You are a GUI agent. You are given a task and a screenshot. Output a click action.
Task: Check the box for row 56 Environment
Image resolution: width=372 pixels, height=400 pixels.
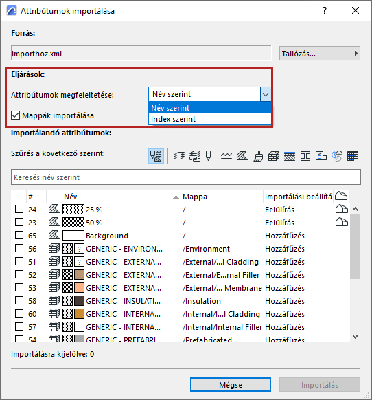[x=19, y=248]
